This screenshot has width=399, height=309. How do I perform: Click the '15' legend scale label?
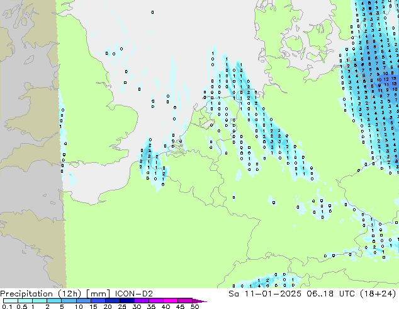pyautogui.click(x=93, y=306)
